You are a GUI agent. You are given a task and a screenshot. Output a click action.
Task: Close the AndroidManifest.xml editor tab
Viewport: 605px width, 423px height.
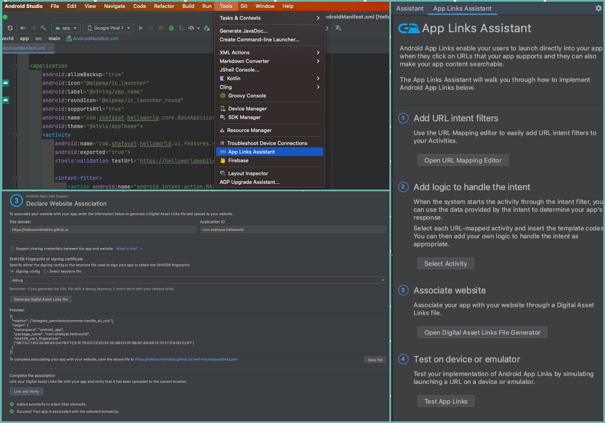coord(50,48)
